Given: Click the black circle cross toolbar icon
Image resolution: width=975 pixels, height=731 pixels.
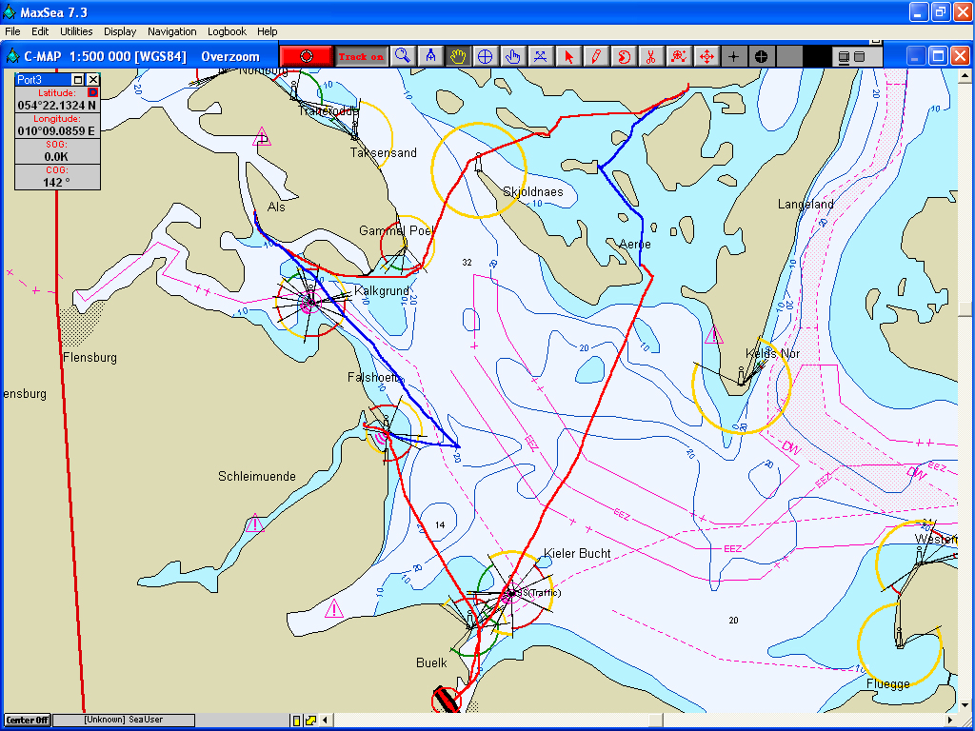Looking at the screenshot, I should tap(761, 56).
